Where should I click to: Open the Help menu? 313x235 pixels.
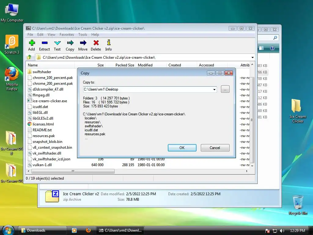tap(95, 35)
